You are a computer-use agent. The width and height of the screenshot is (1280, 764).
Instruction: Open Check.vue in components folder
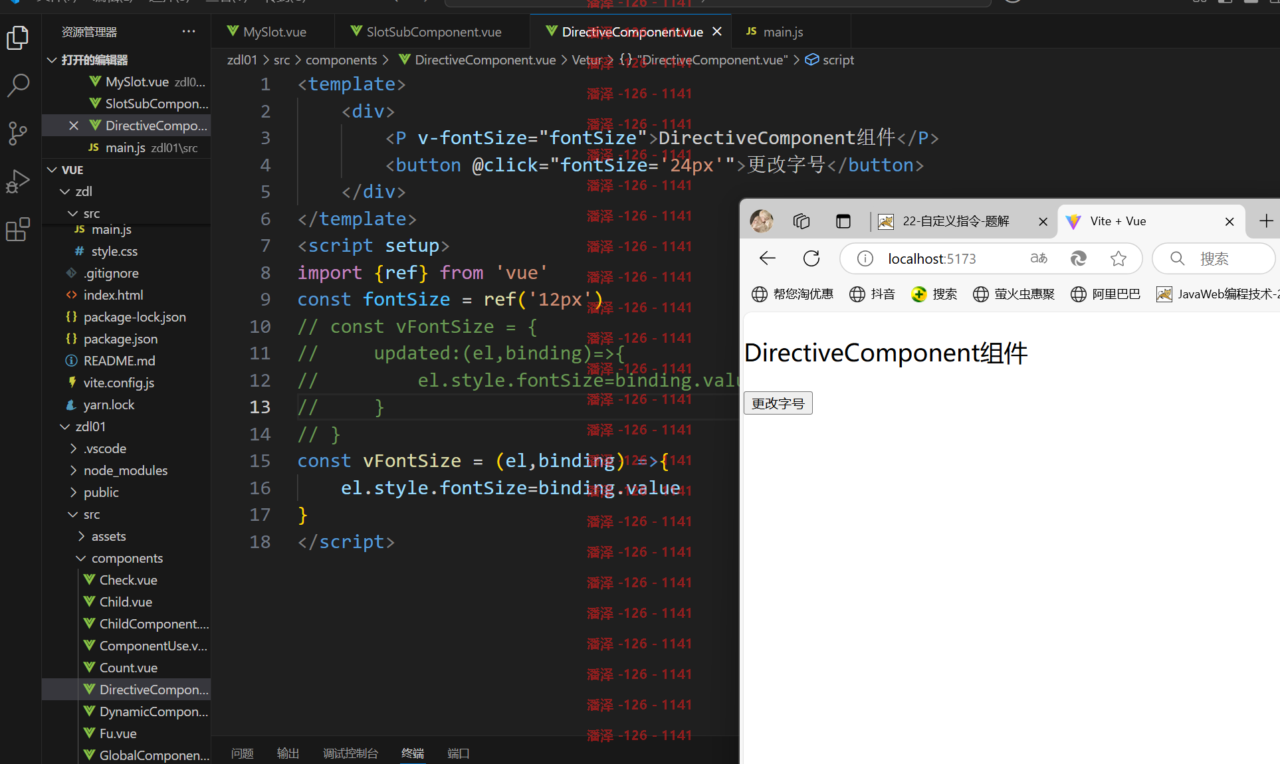tap(126, 580)
